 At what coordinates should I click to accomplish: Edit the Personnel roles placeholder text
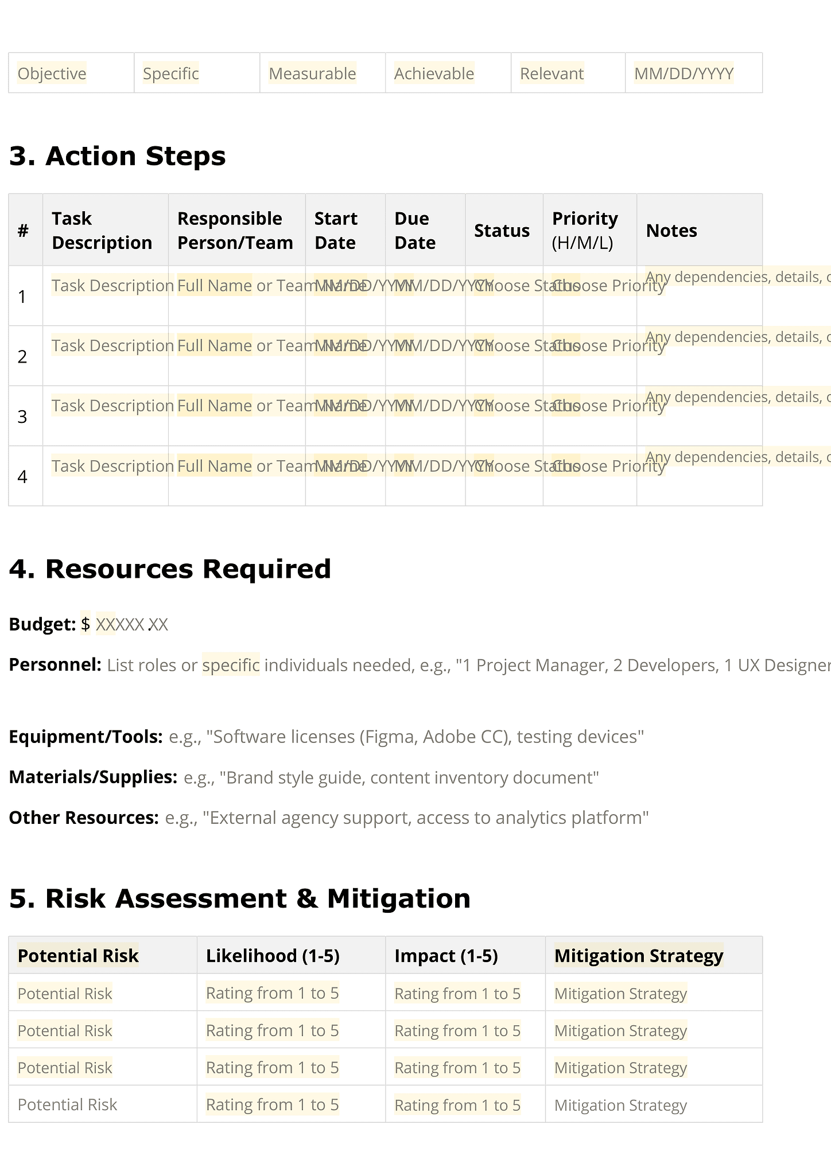pyautogui.click(x=469, y=665)
